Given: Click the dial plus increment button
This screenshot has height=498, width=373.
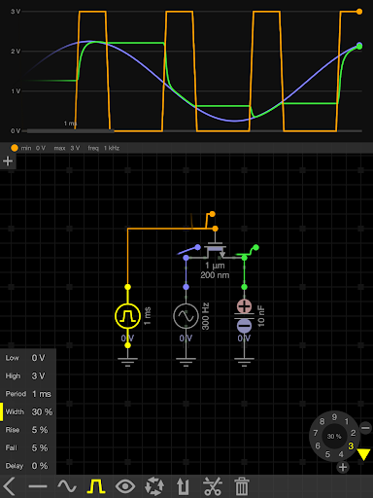Looking at the screenshot, I should pyautogui.click(x=343, y=467).
